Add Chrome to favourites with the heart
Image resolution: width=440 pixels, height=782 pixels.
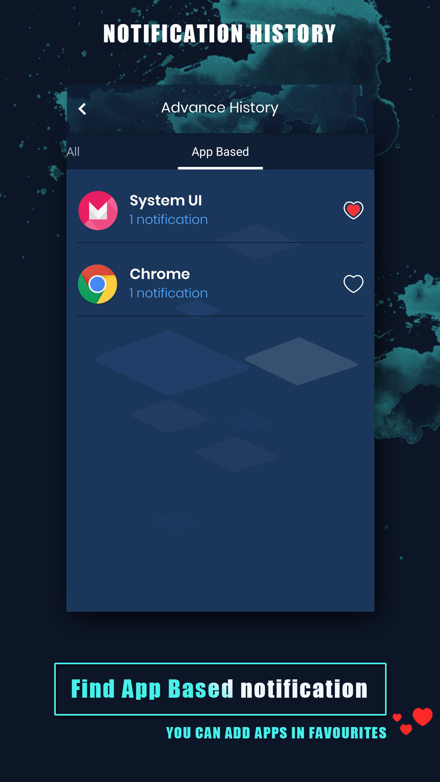click(x=353, y=284)
